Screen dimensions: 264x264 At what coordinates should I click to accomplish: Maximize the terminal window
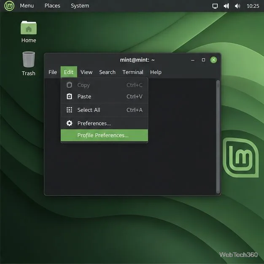[203, 60]
